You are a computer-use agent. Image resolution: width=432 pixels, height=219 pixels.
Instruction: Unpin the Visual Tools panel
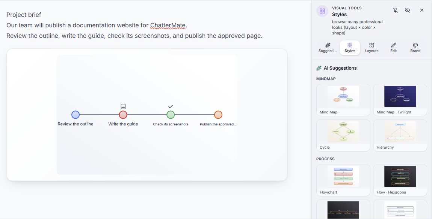[x=395, y=10]
